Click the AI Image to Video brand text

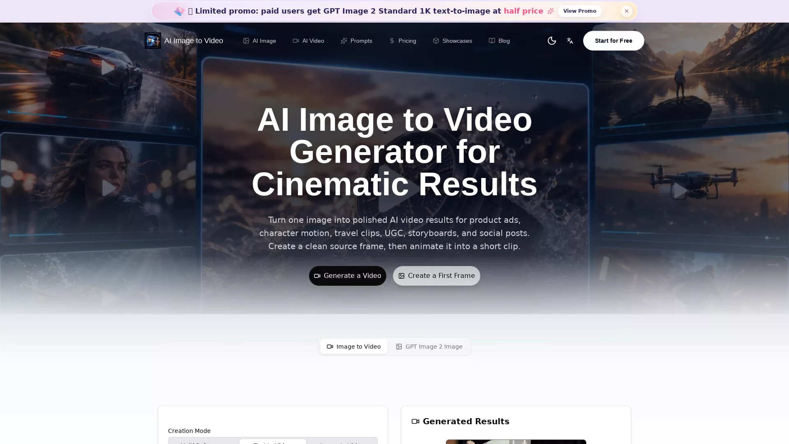[194, 41]
